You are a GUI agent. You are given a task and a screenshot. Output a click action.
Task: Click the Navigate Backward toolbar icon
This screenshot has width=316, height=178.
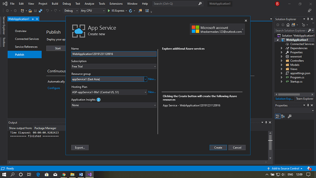pyautogui.click(x=7, y=11)
